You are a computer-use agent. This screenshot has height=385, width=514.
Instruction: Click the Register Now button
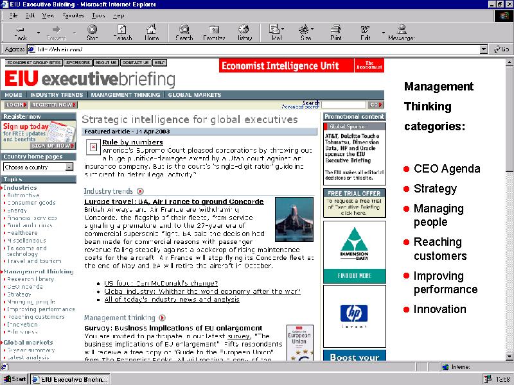[54, 105]
